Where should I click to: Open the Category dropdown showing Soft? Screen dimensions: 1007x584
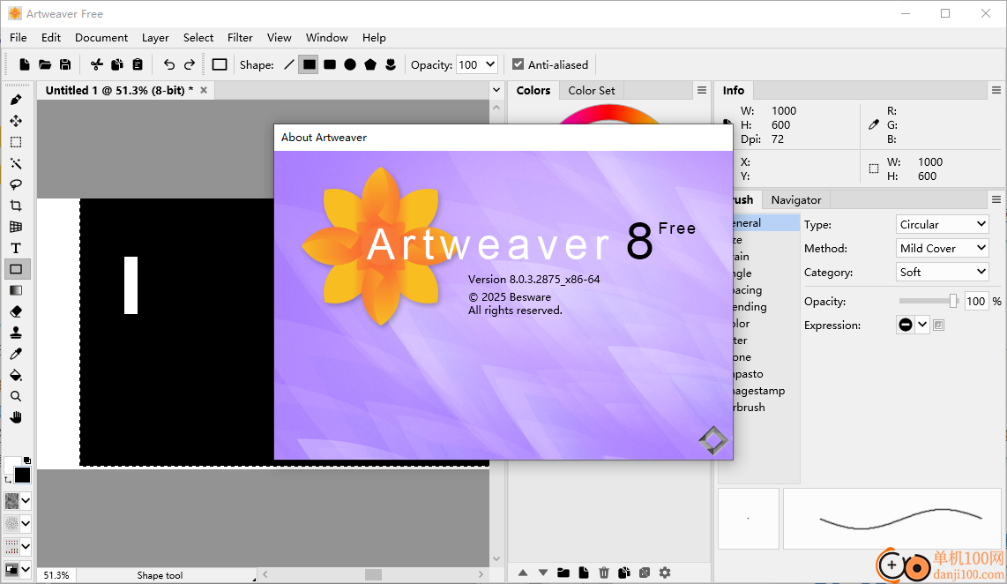coord(942,272)
